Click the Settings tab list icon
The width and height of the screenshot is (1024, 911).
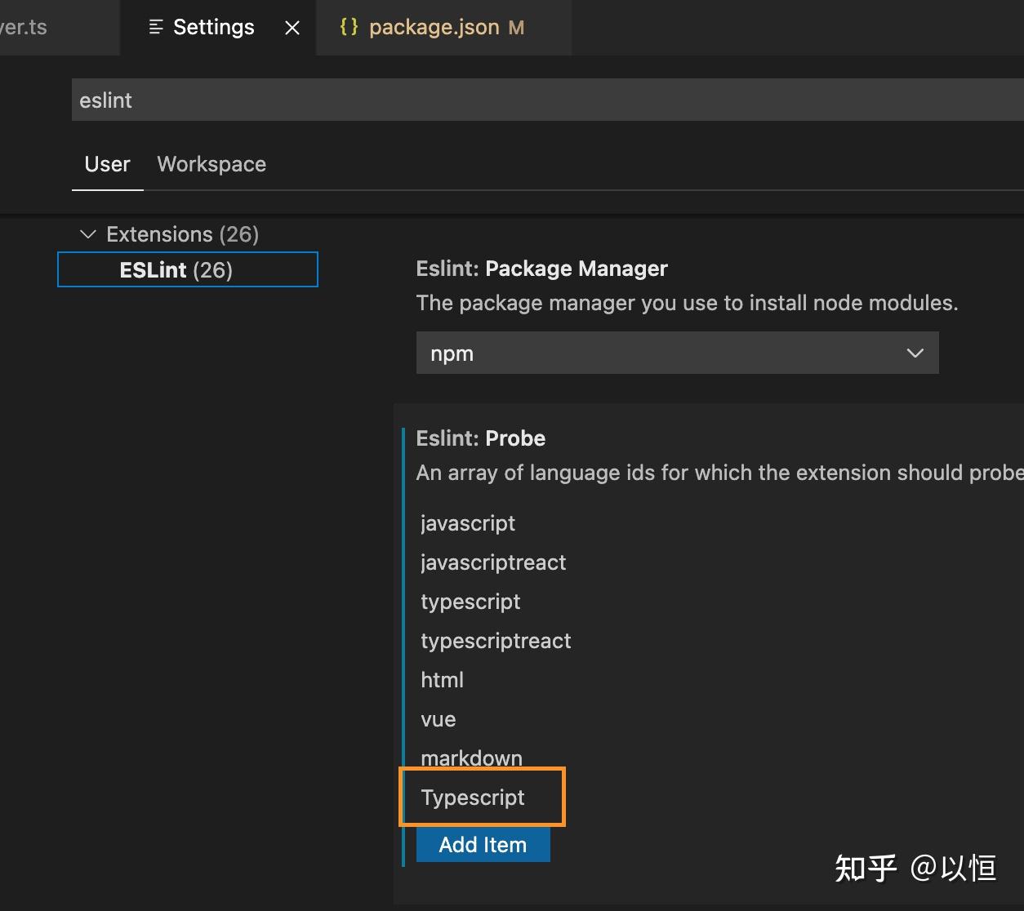point(155,27)
